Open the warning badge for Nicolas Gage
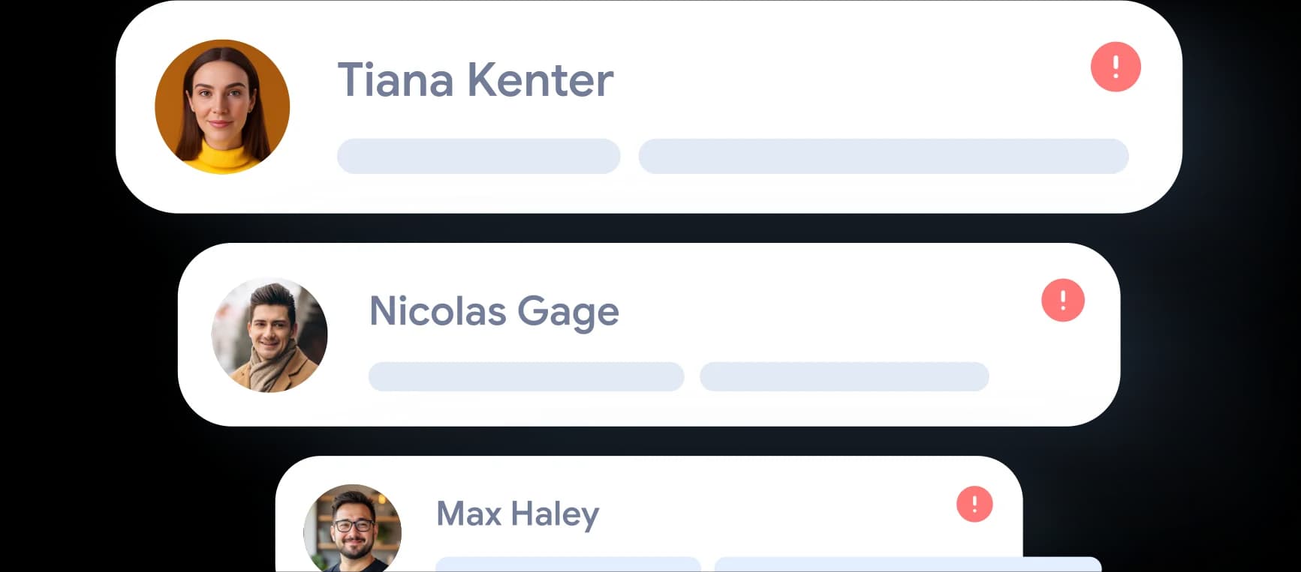The height and width of the screenshot is (572, 1301). click(1062, 301)
